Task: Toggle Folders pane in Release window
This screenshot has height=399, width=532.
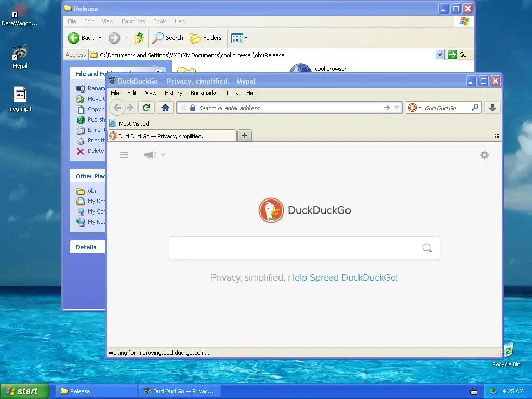Action: pyautogui.click(x=206, y=38)
